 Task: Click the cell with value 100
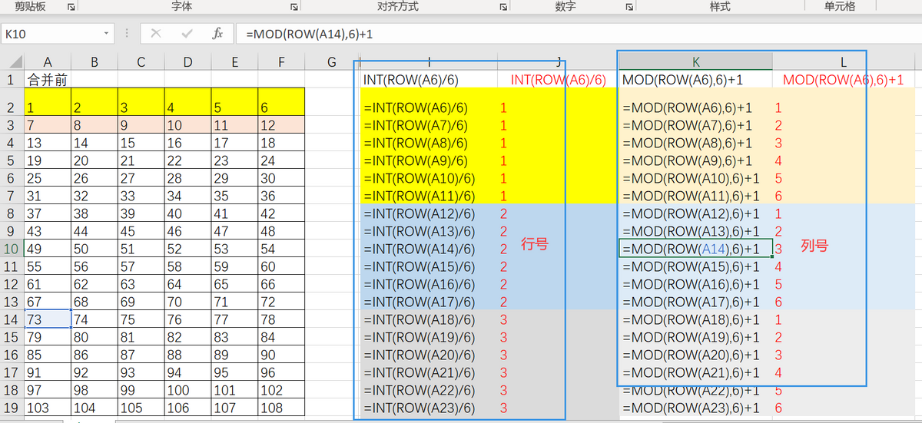188,390
